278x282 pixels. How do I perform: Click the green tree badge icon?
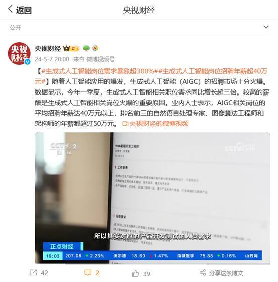click(86, 48)
